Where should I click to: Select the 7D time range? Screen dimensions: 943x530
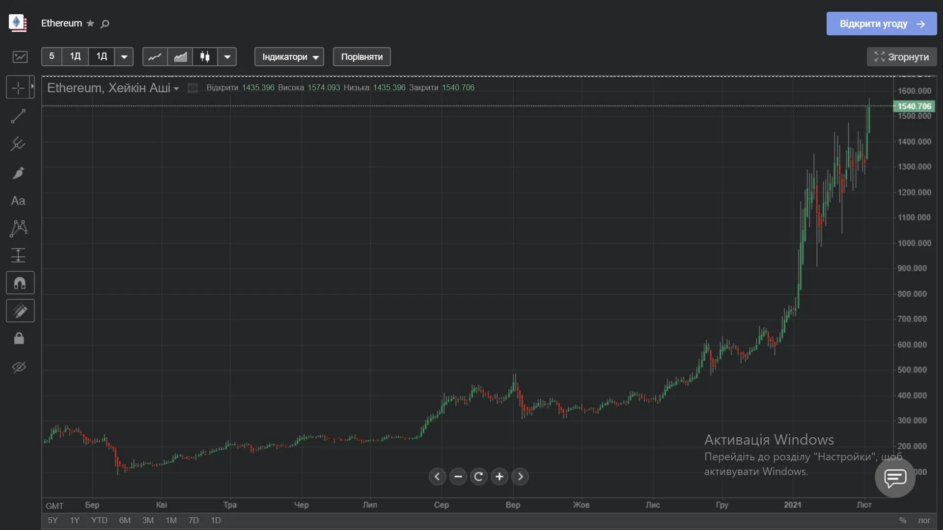click(x=194, y=520)
